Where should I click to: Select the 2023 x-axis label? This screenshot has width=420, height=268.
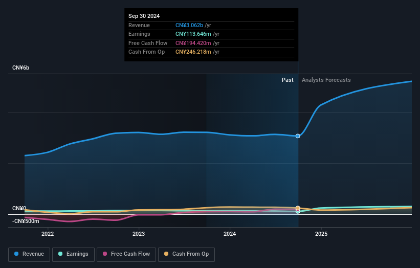[139, 234]
